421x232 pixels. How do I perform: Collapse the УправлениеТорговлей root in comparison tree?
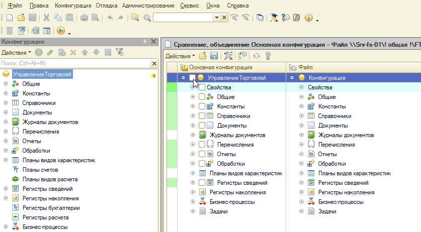(183, 78)
